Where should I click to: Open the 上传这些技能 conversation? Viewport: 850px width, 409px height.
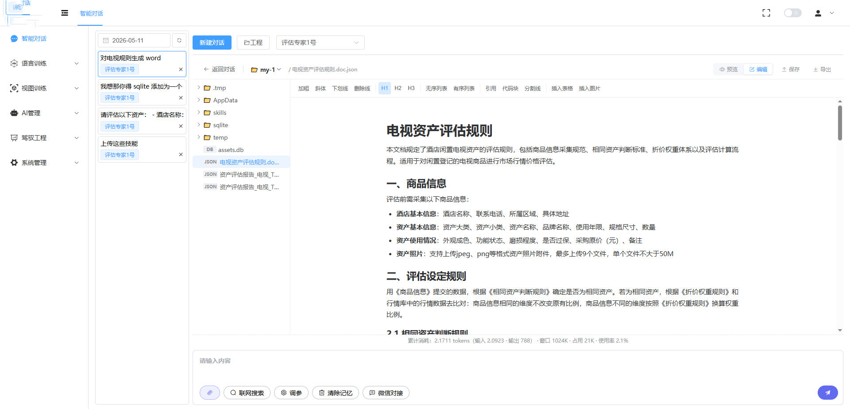click(x=142, y=149)
